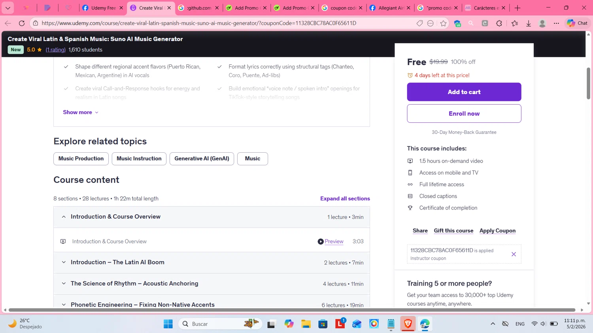Select the Music topic chip
This screenshot has width=593, height=333.
(x=253, y=159)
